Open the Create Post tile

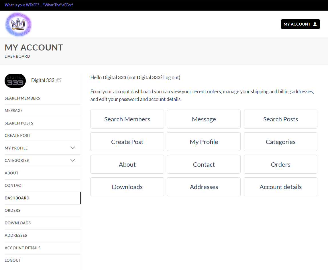(127, 141)
